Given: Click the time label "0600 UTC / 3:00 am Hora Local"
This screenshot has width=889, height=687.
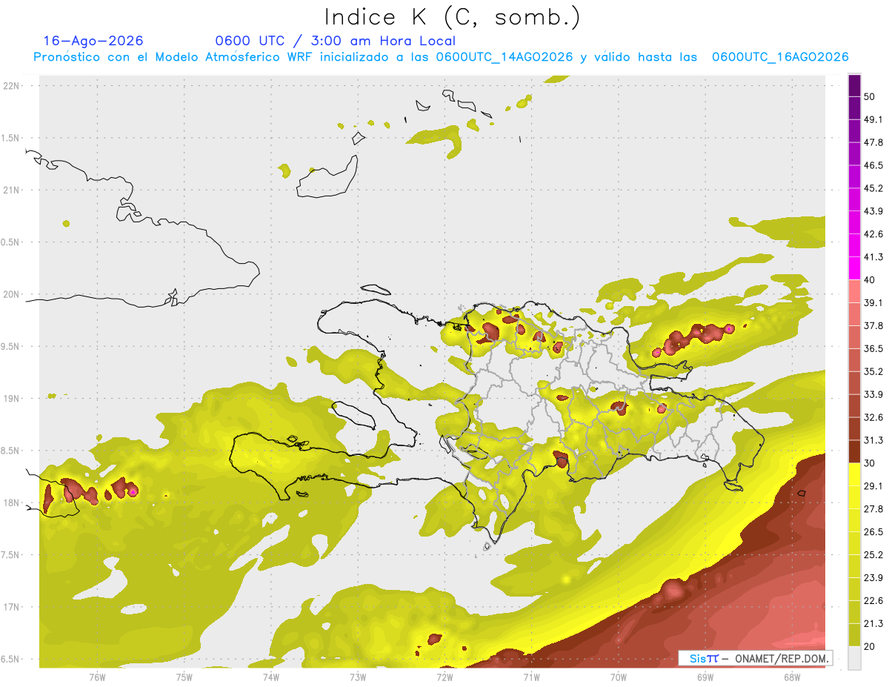Looking at the screenshot, I should point(335,41).
